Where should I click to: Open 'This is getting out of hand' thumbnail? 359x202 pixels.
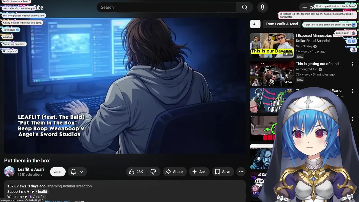click(272, 74)
